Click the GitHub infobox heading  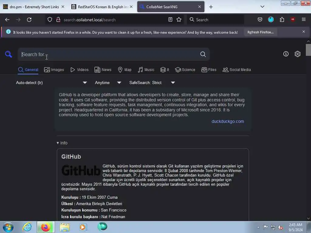(71, 157)
